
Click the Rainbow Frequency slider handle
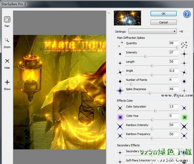point(152,138)
